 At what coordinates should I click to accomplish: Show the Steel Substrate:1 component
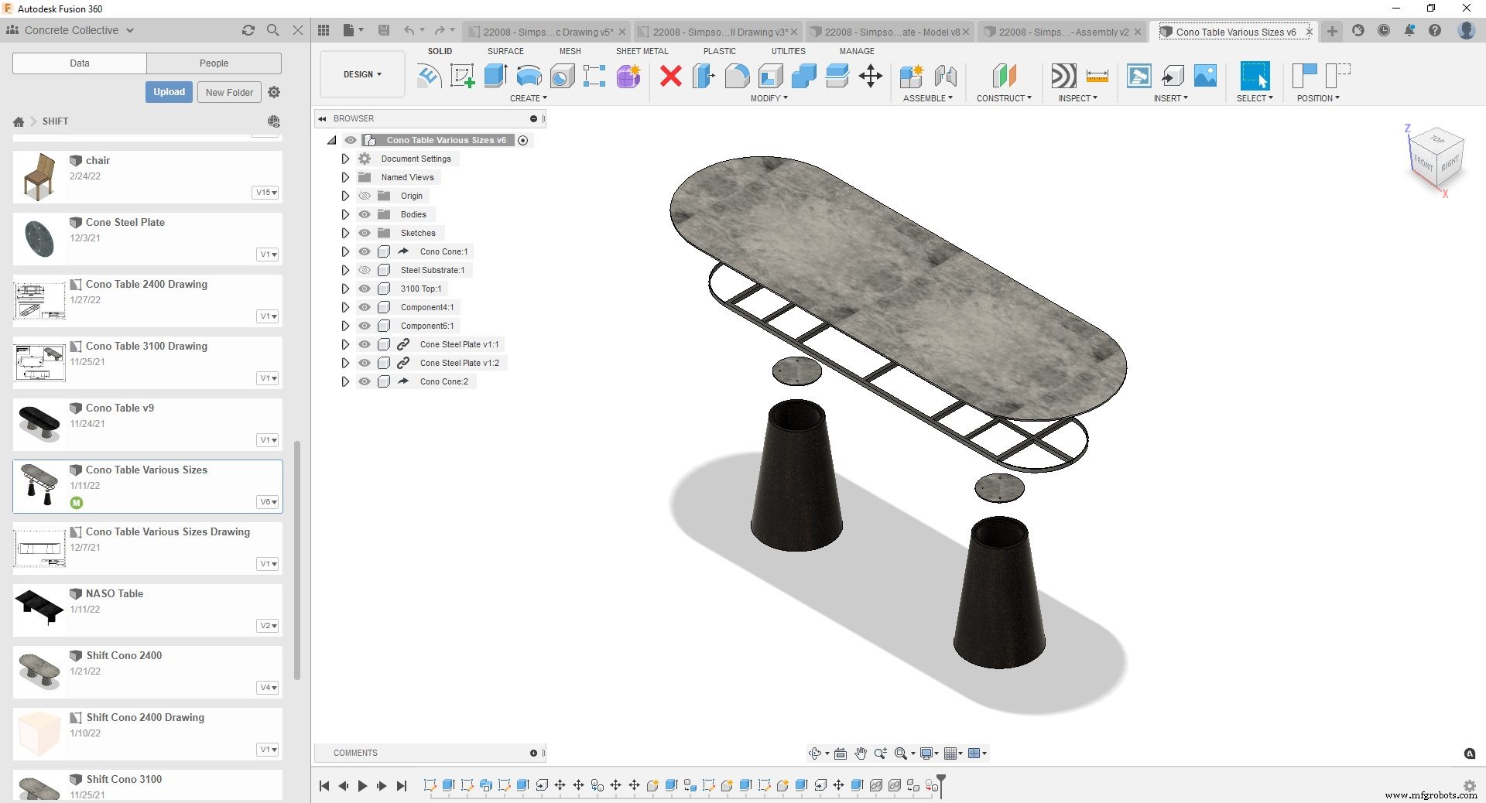pos(365,270)
